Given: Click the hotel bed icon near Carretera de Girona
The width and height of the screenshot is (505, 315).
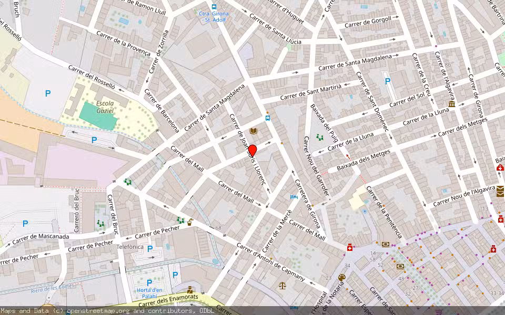Looking at the screenshot, I should click(x=294, y=196).
